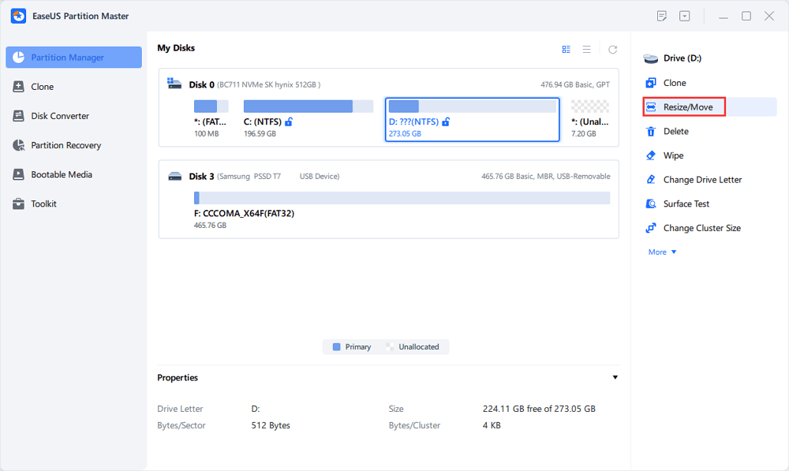Screen dimensions: 789x471
Task: Click the Primary legend color swatch
Action: tap(337, 346)
